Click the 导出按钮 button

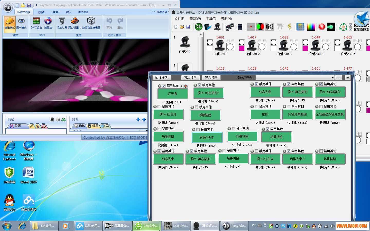pos(190,78)
